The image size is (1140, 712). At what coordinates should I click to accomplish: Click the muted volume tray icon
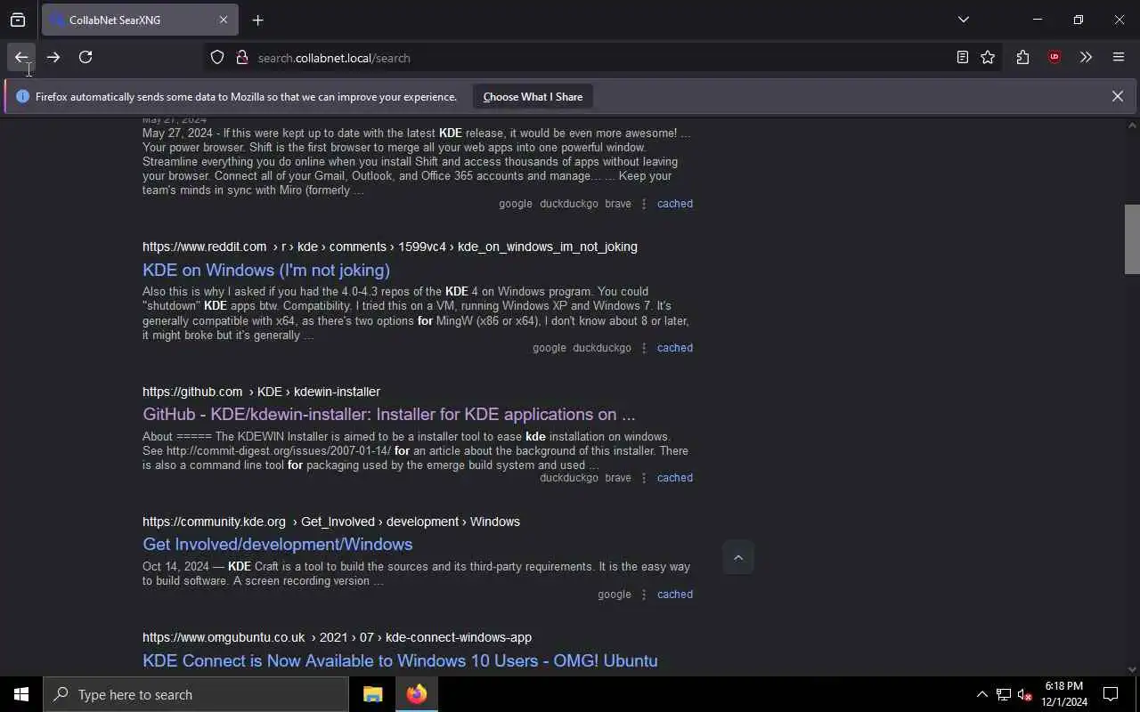coord(1024,694)
